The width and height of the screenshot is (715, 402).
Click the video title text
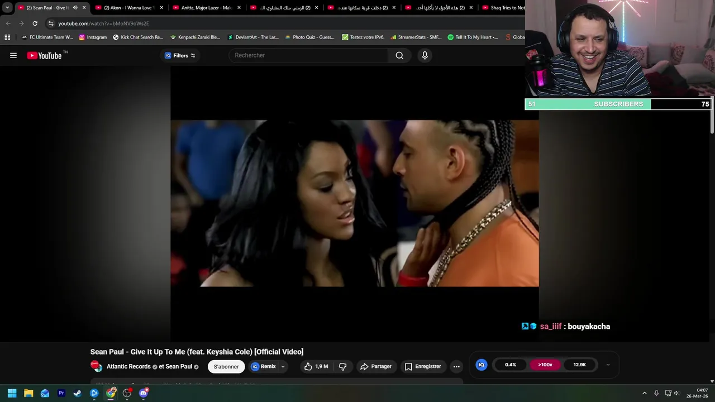pyautogui.click(x=197, y=352)
